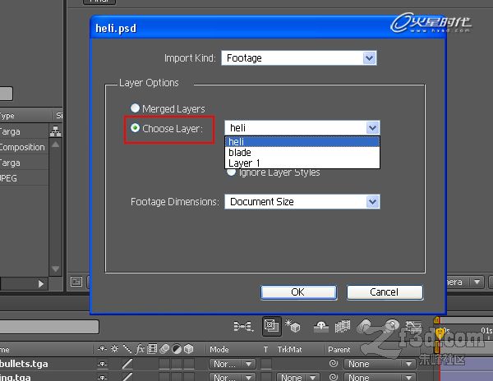
Task: Click the Parent column header
Action: pos(339,349)
